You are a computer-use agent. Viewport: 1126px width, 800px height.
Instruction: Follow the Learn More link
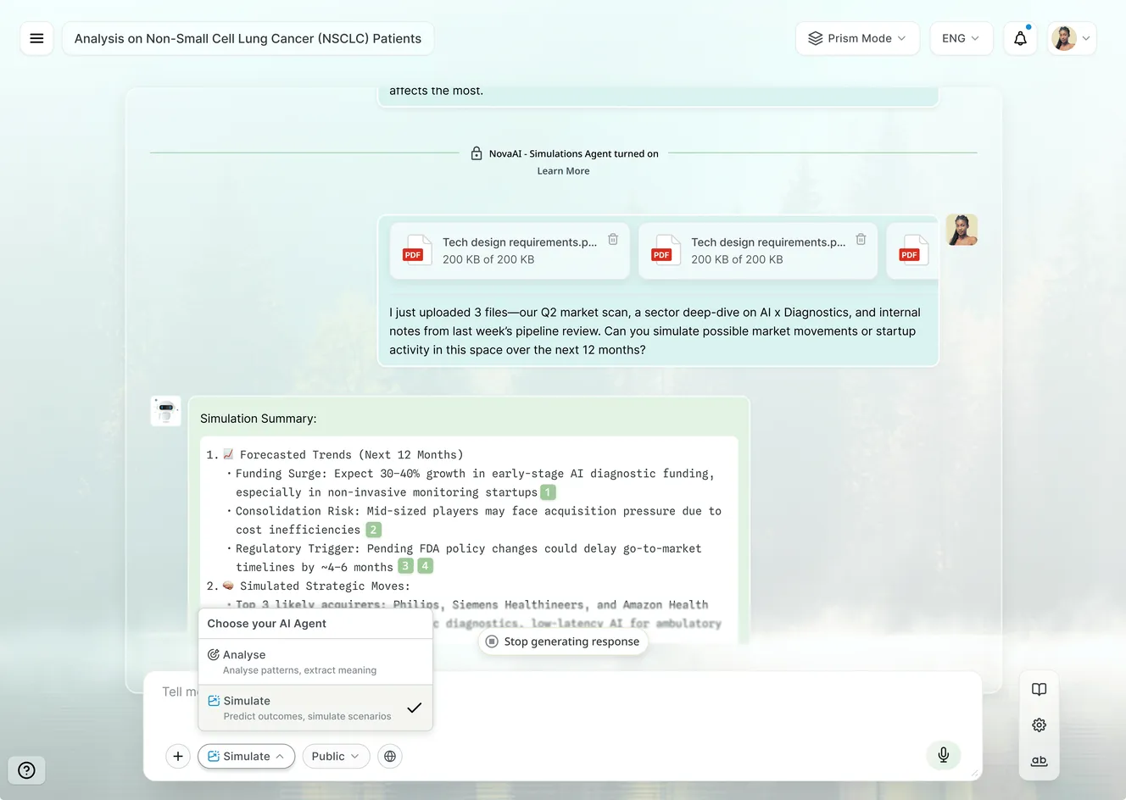pos(563,171)
